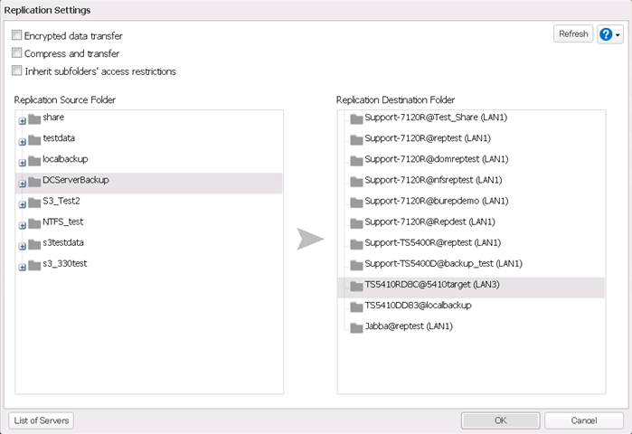This screenshot has height=434, width=632.
Task: Enable Encrypted data transfer checkbox
Action: [17, 35]
